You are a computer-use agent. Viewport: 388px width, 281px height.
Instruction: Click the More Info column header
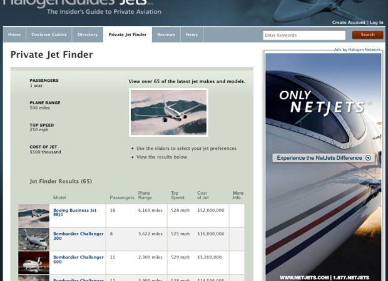tap(238, 195)
